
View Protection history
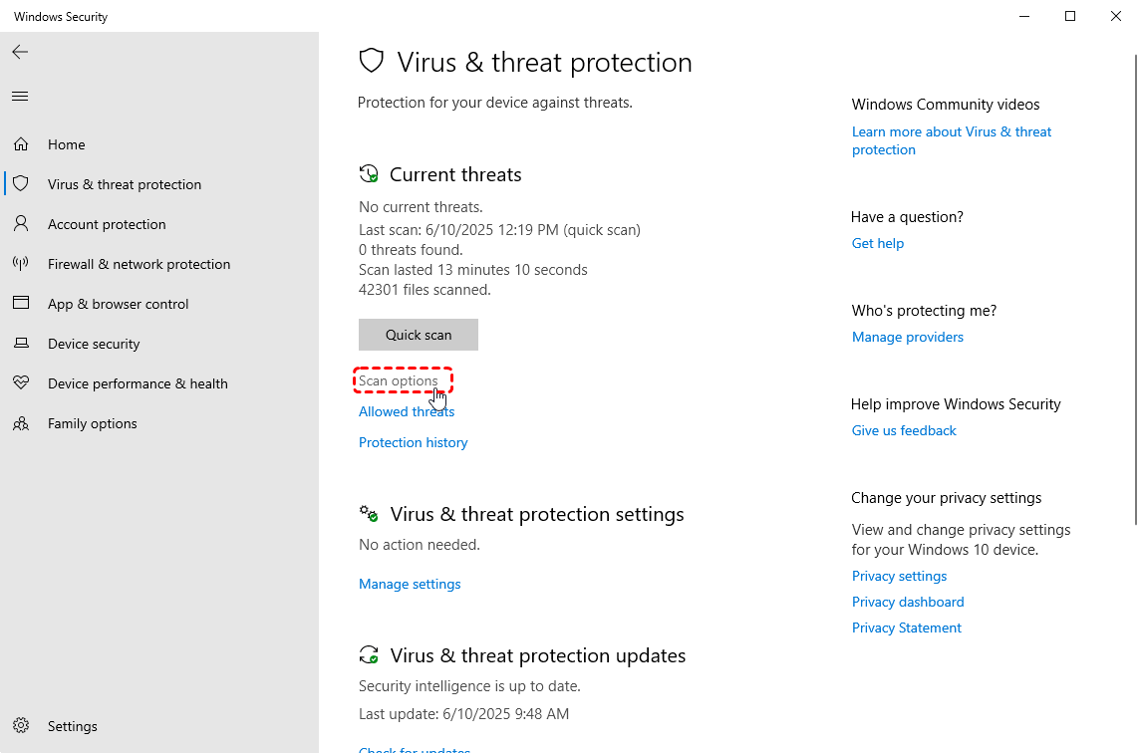(414, 442)
